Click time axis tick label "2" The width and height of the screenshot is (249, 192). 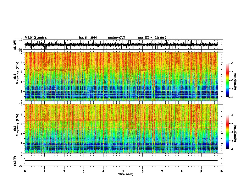64,171
